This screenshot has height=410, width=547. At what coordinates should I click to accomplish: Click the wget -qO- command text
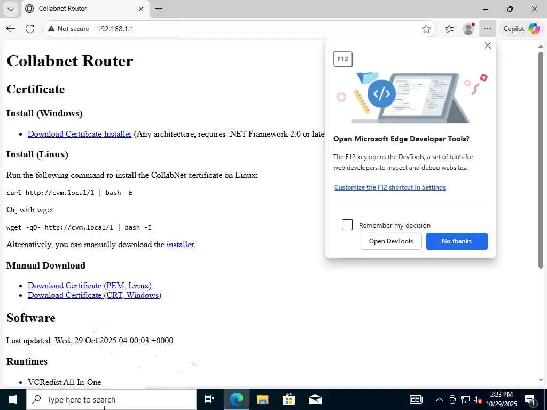[79, 227]
